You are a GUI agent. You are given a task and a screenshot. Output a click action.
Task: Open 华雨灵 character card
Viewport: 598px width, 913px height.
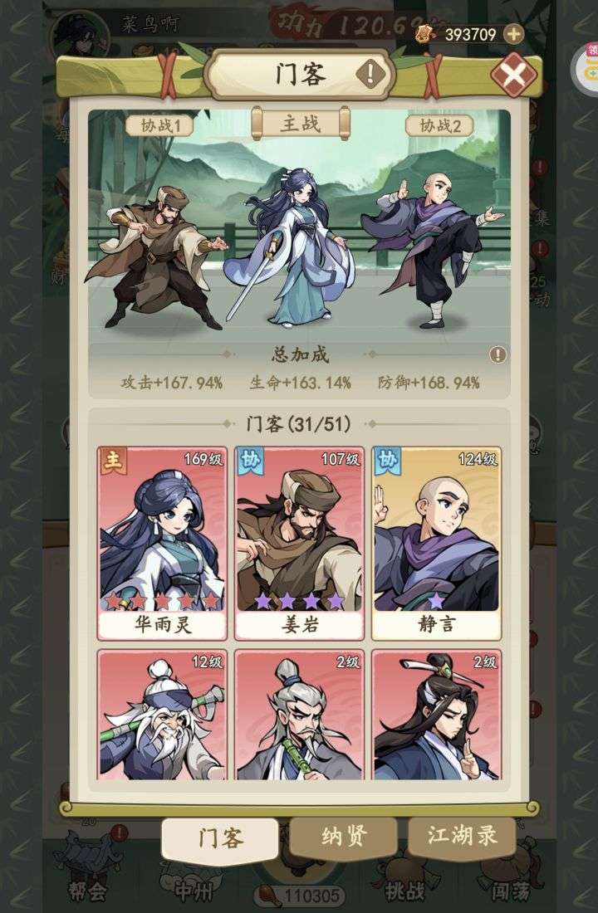[162, 543]
